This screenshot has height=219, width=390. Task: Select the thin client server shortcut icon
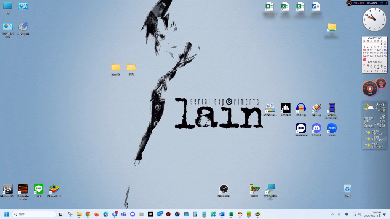[x=270, y=192]
